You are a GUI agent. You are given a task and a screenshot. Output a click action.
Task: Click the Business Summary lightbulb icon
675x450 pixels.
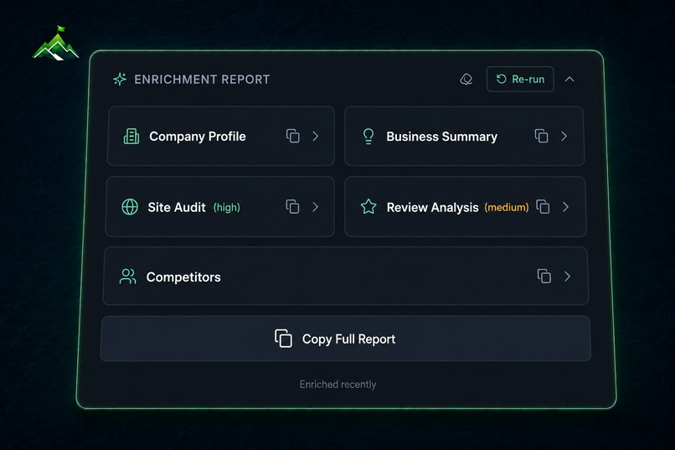tap(368, 137)
